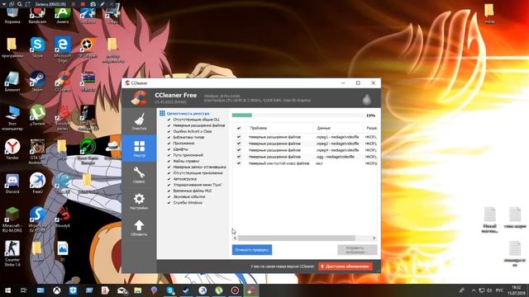
Task: Select Неверный или пустой класс файлов row
Action: [305, 163]
